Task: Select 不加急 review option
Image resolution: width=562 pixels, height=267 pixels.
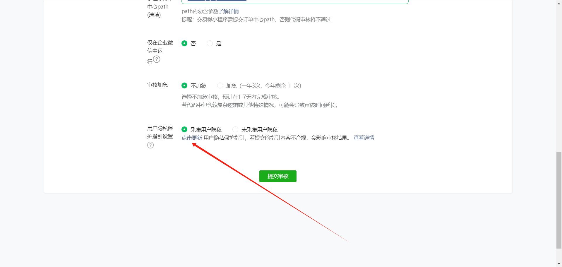Action: coord(184,85)
